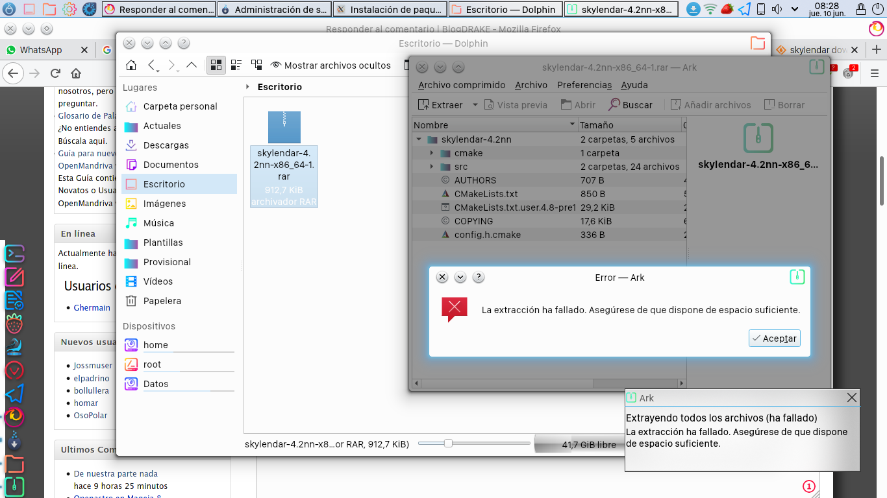Open Firefox from the left dock
Image resolution: width=887 pixels, height=498 pixels.
14,416
